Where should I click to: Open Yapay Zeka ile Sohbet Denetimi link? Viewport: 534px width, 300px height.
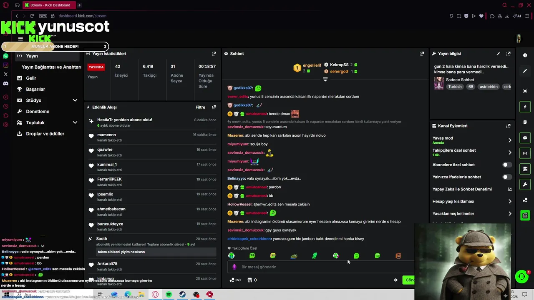[x=472, y=189]
